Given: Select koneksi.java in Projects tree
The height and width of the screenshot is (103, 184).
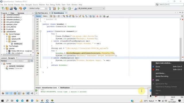Looking at the screenshot, I should [18, 44].
